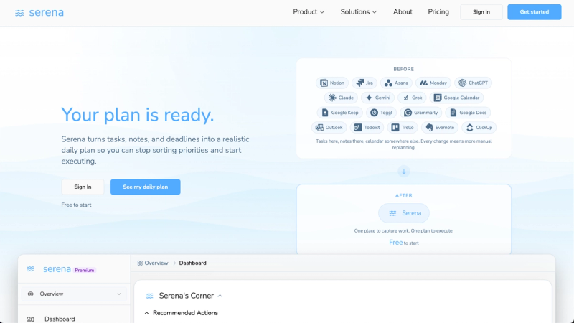Click the Todoist icon chip

[x=367, y=128]
